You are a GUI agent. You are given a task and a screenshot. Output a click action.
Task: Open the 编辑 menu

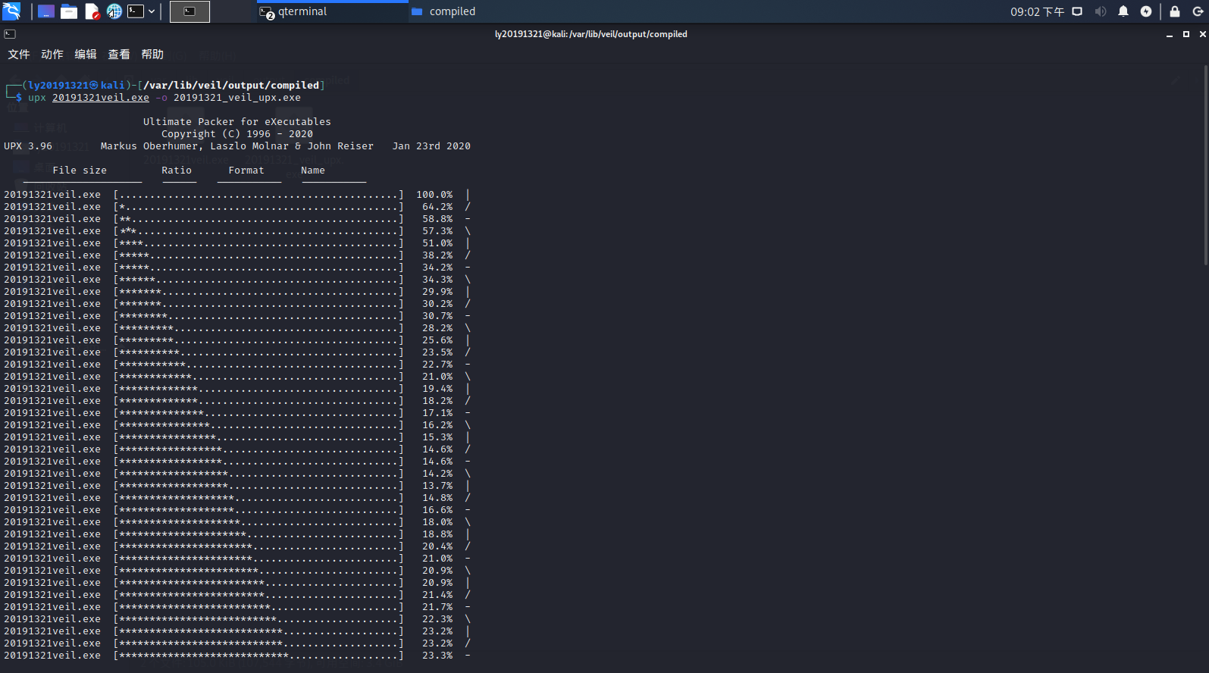tap(86, 55)
